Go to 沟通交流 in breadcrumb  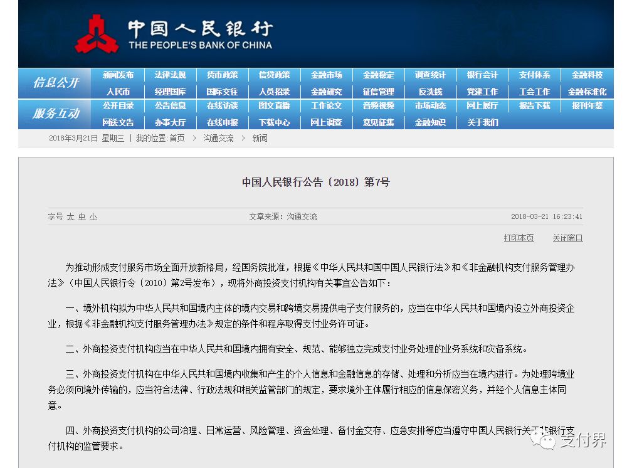pyautogui.click(x=218, y=138)
